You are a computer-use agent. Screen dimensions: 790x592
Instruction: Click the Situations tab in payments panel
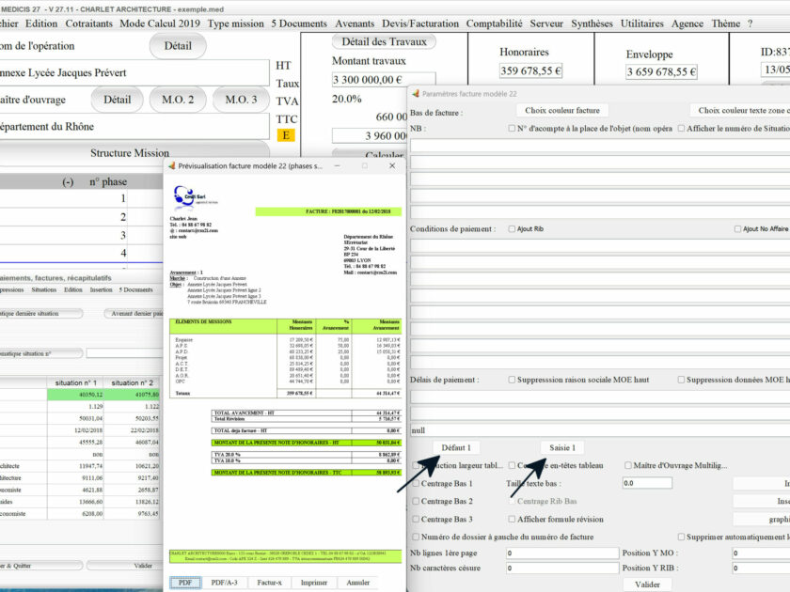[x=44, y=290]
